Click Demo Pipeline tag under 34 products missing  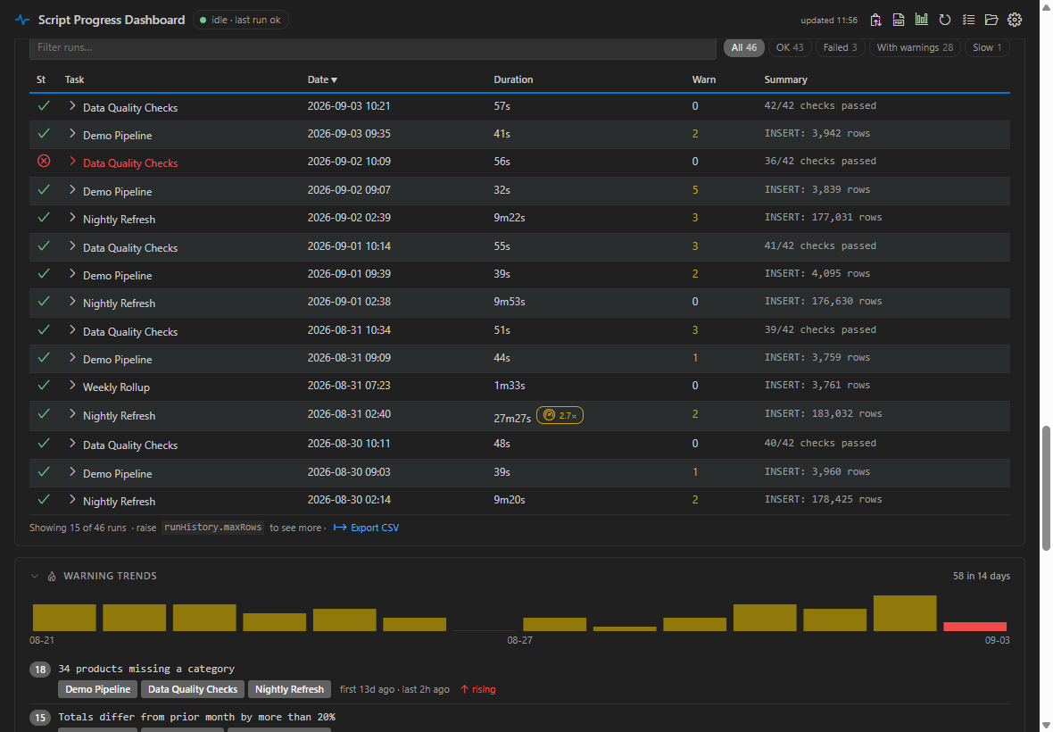click(x=98, y=689)
